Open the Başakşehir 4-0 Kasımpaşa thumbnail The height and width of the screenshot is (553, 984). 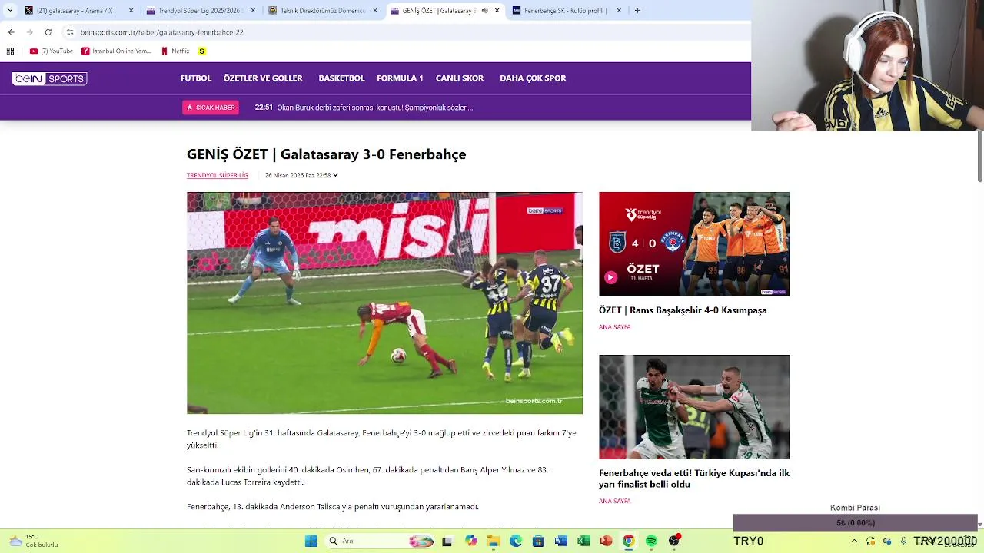[x=694, y=244]
